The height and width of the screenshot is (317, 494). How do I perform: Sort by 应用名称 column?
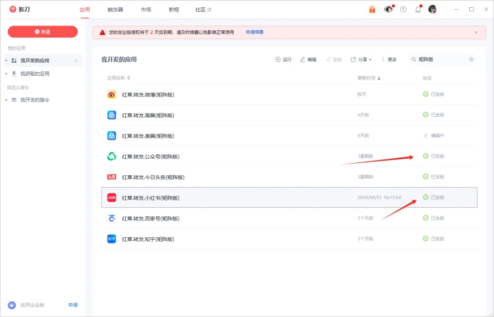[x=118, y=78]
